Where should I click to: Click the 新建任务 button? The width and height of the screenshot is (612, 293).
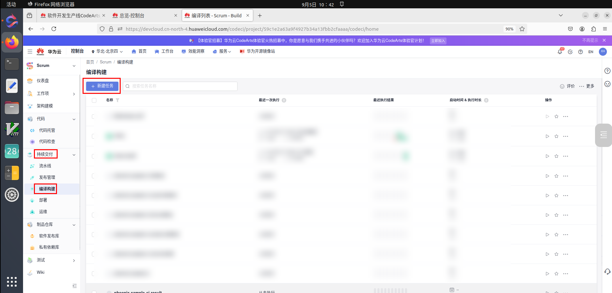(102, 86)
